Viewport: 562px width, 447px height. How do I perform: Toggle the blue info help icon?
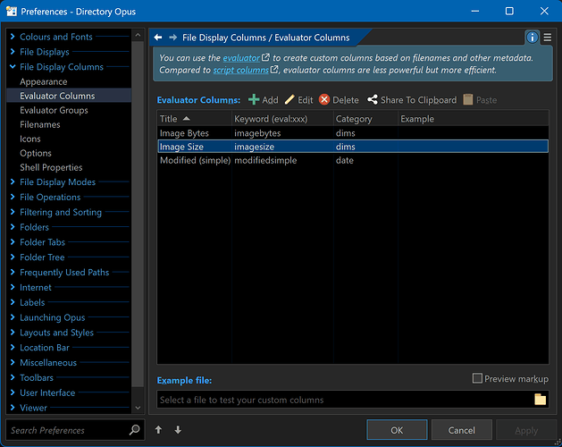(532, 38)
